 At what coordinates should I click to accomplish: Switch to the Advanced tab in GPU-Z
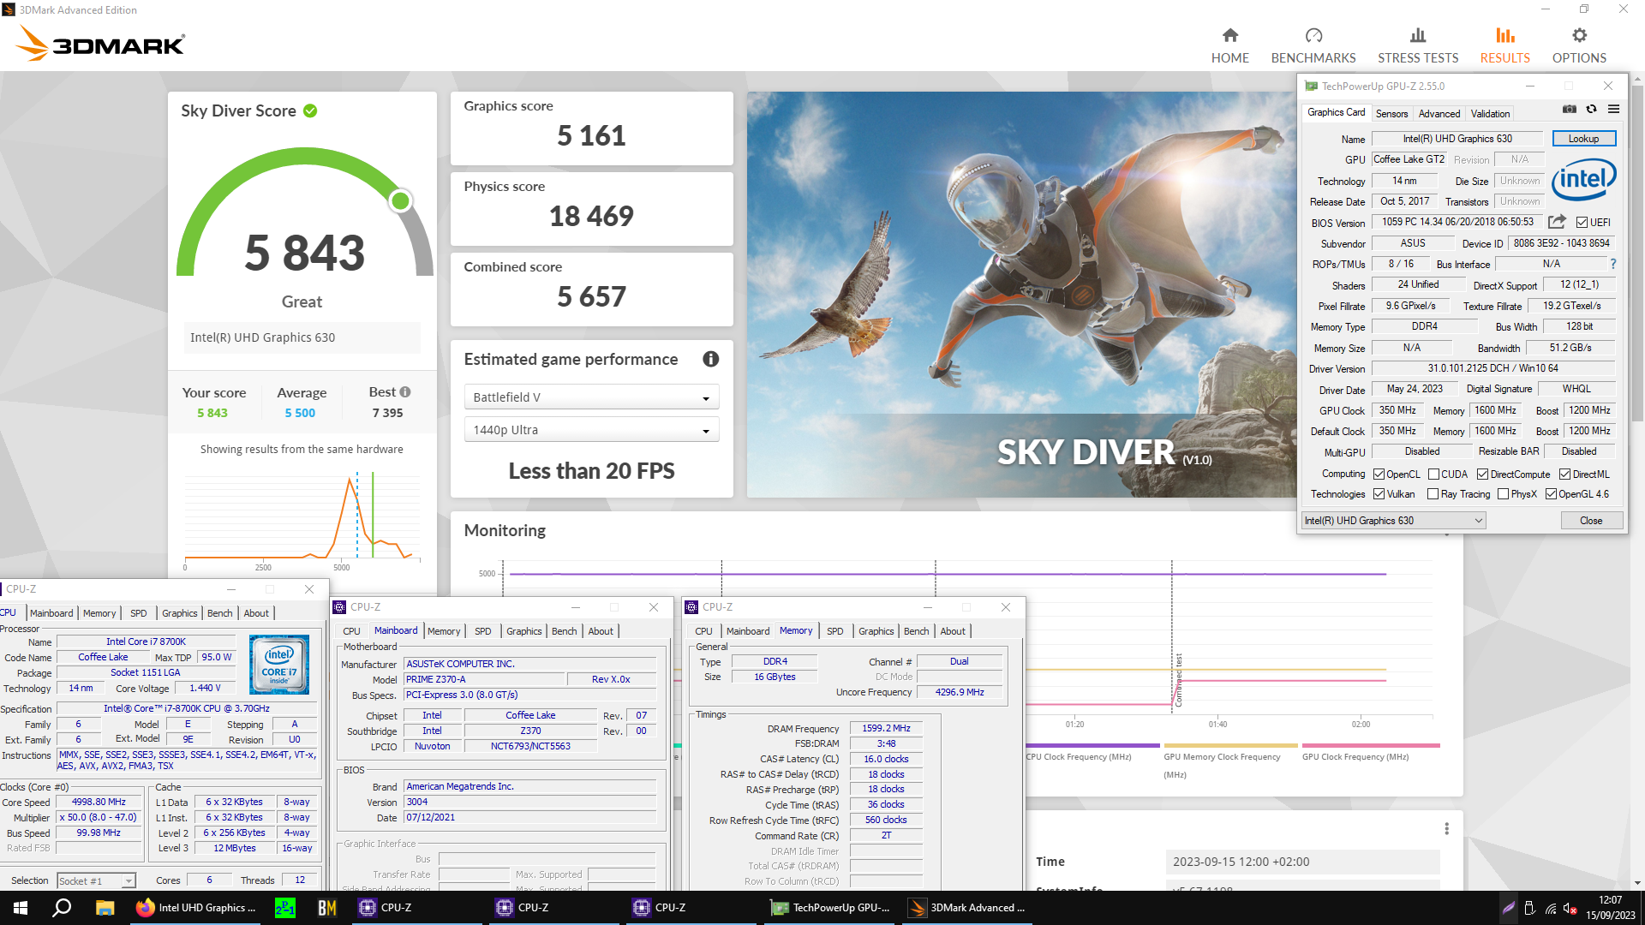(x=1439, y=113)
